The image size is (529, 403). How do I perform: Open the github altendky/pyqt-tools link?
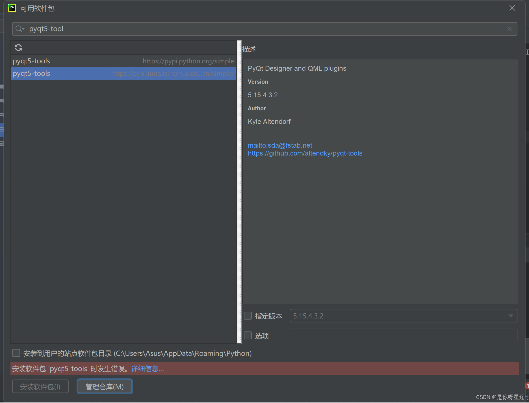pyautogui.click(x=305, y=153)
